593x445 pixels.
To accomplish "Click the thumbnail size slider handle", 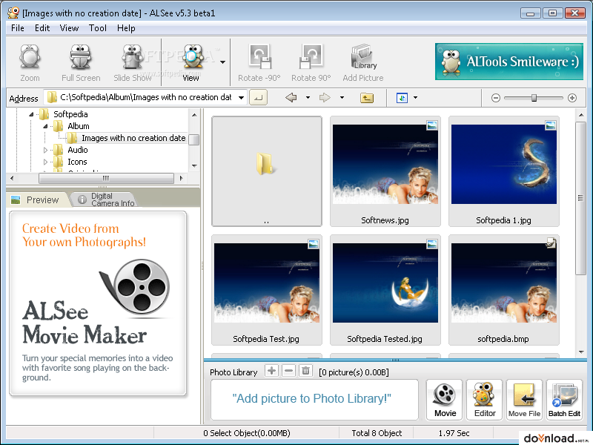I will click(534, 98).
